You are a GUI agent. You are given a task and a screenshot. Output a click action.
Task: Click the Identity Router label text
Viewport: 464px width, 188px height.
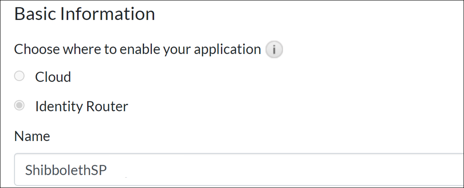(82, 106)
